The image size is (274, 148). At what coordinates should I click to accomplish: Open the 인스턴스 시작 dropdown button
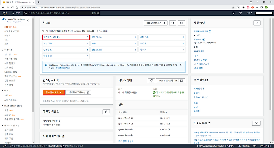[x=54, y=92]
